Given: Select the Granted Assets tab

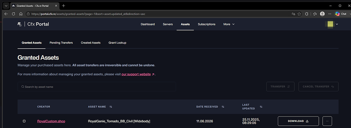Looking at the screenshot, I should [x=32, y=43].
